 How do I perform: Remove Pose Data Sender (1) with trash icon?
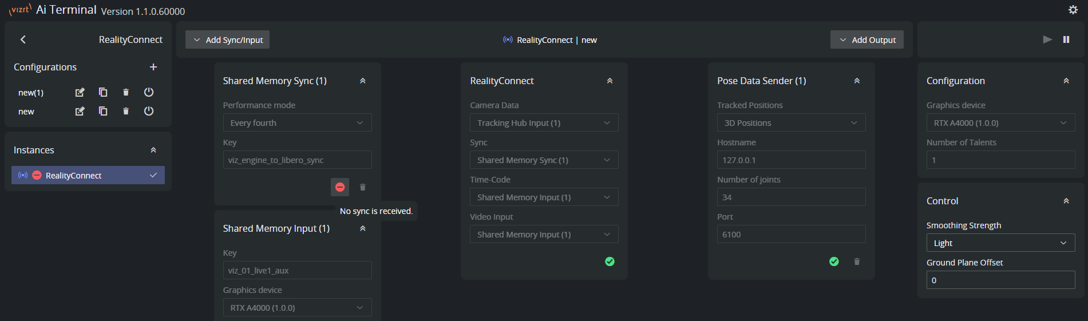(856, 261)
